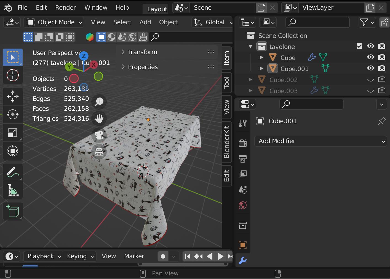This screenshot has height=279, width=390.
Task: Hide the Cube object in the outliner
Action: coord(370,57)
